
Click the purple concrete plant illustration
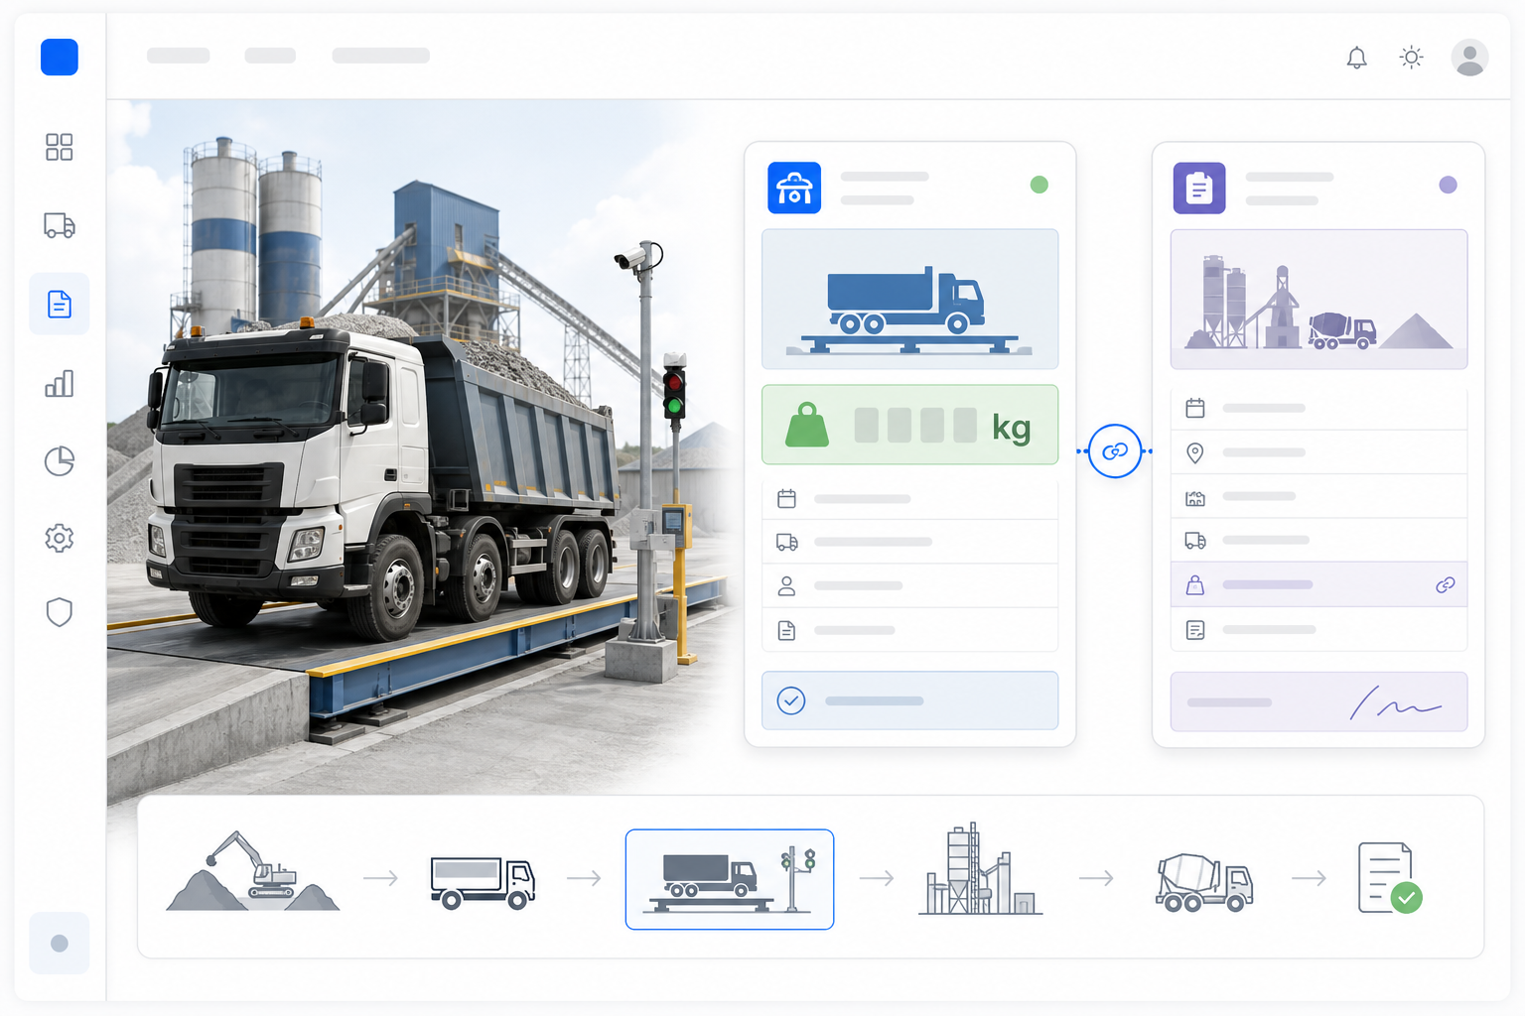click(1318, 300)
